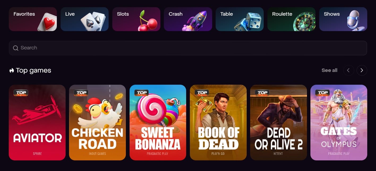Open the Gates of Olympus game tile
Screen dimensions: 376x171
point(339,122)
